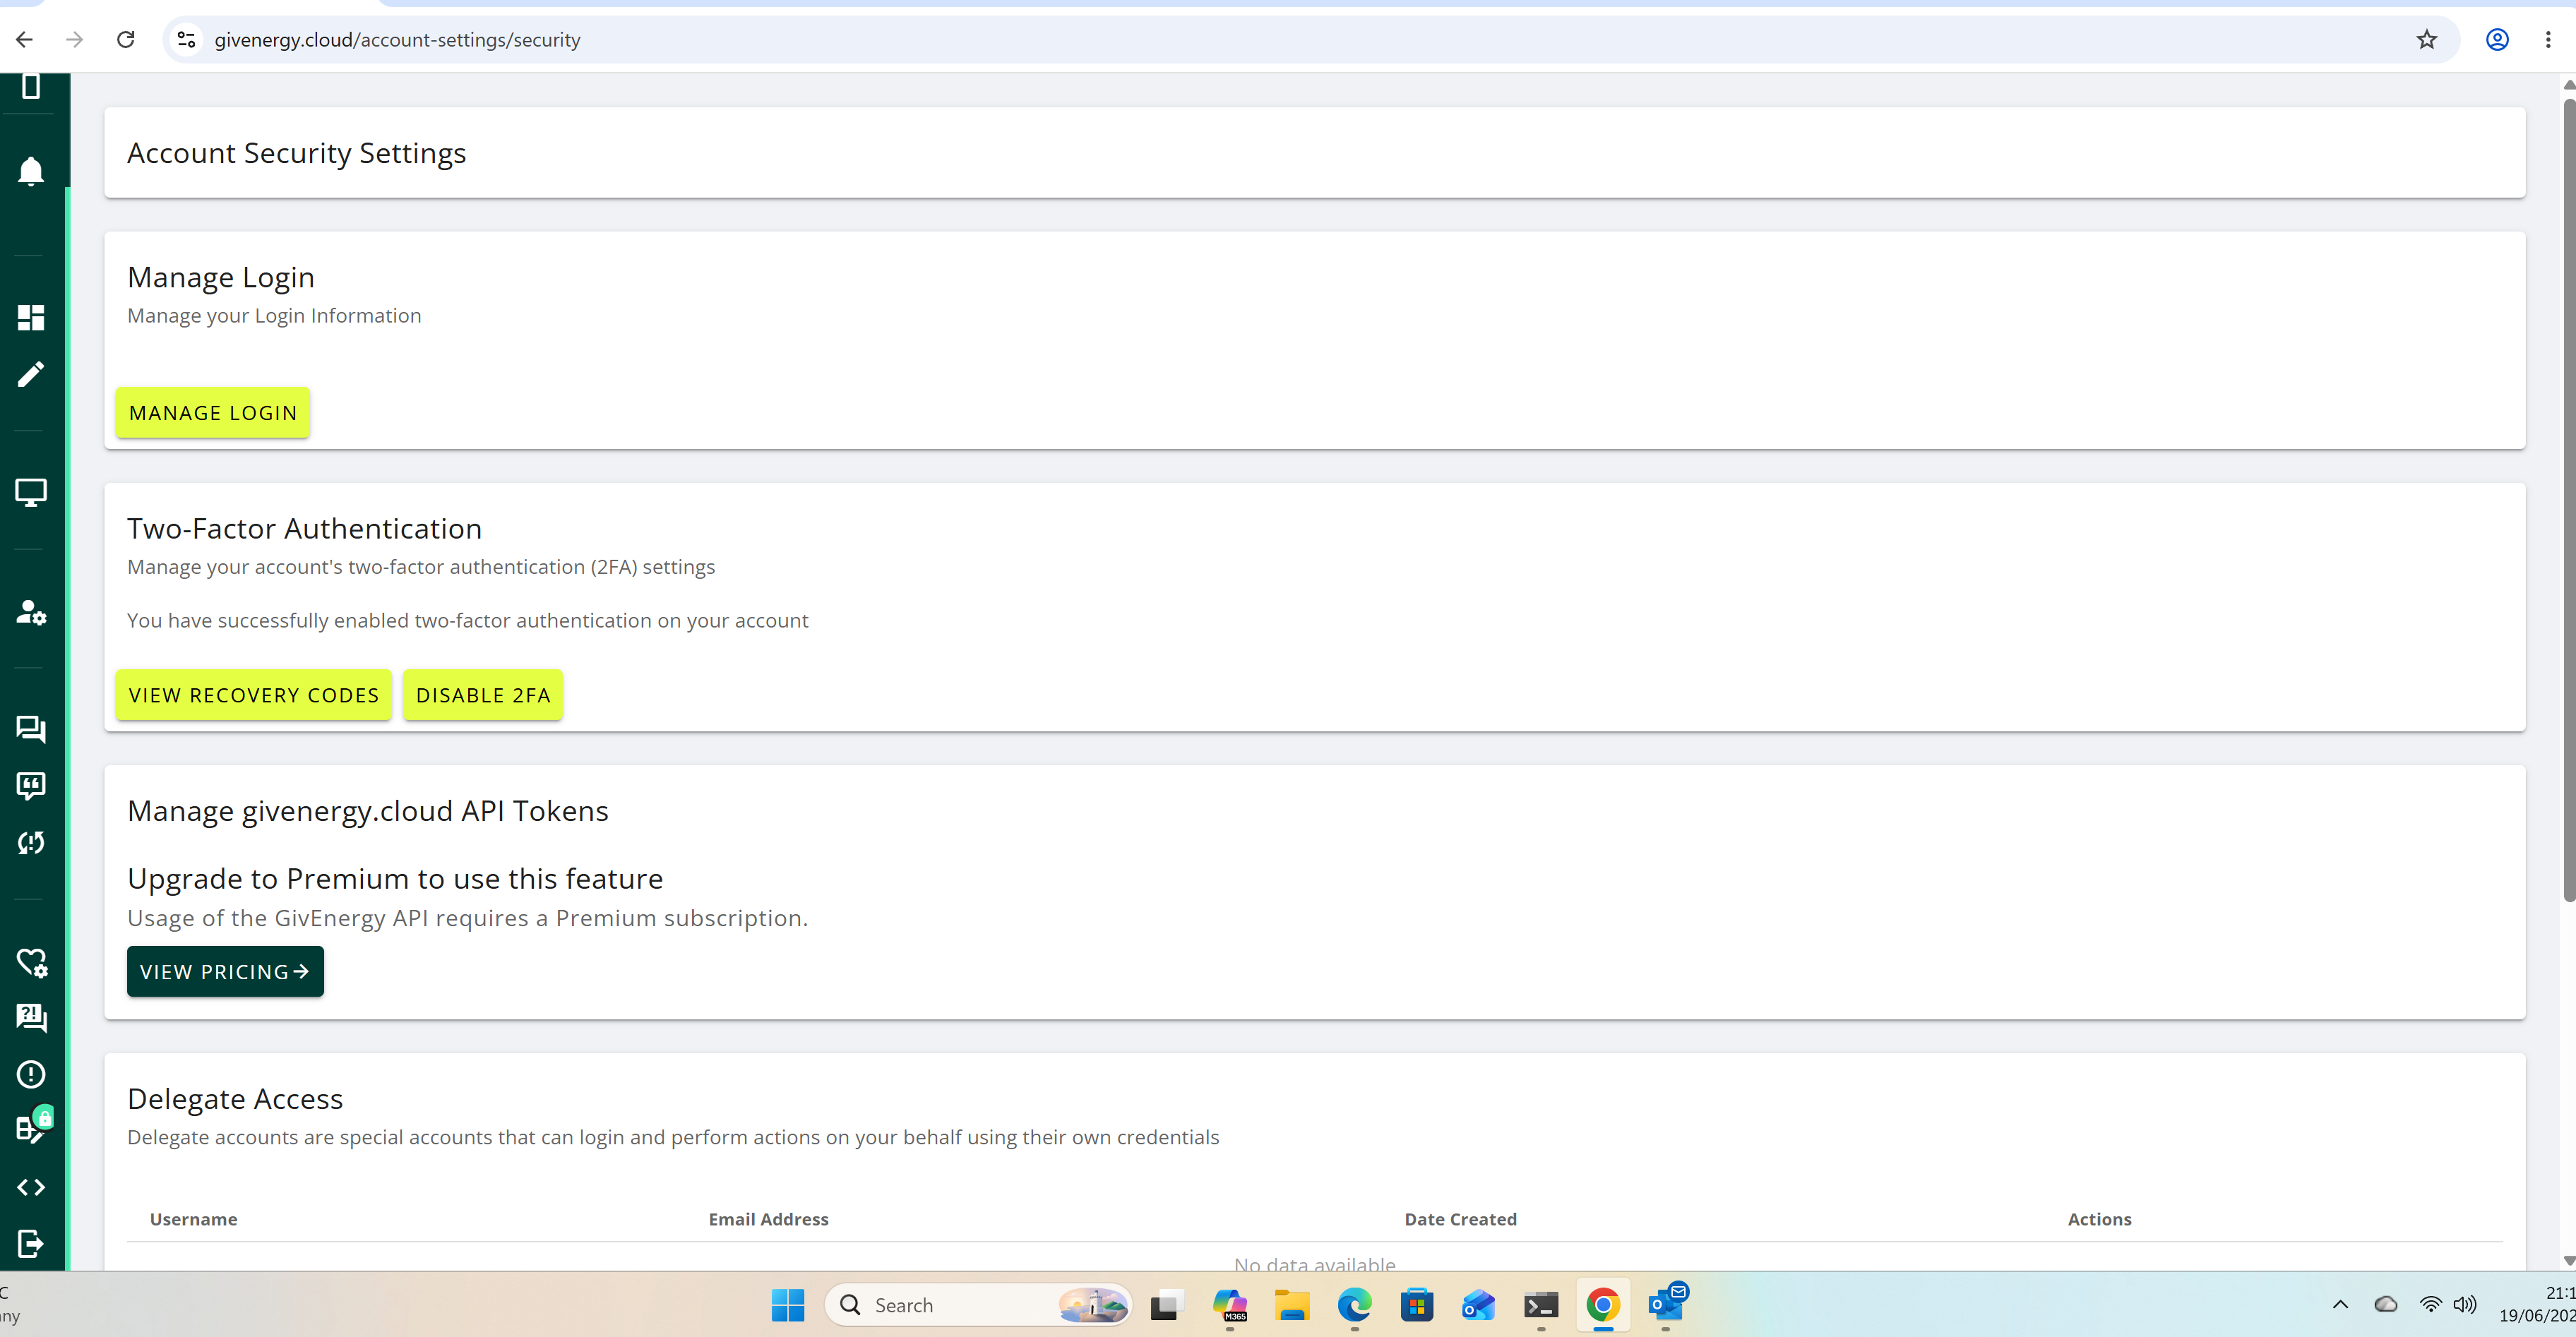The height and width of the screenshot is (1337, 2576).
Task: Show hidden system tray icons chevron
Action: [x=2340, y=1304]
